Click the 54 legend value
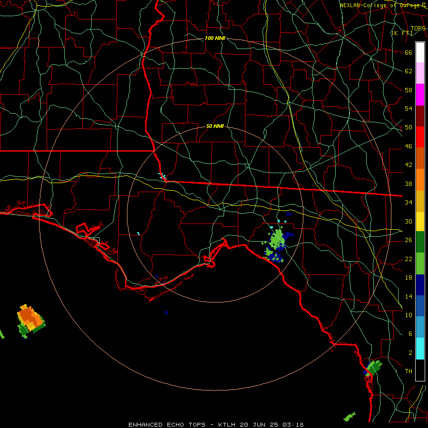Viewport: 428px width, 428px height. pos(409,108)
